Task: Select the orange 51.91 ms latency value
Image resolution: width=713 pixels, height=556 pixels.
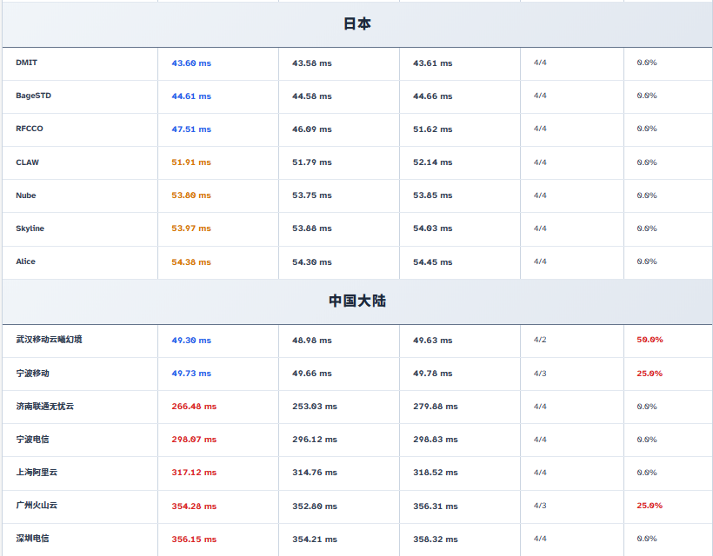Action: (x=191, y=162)
